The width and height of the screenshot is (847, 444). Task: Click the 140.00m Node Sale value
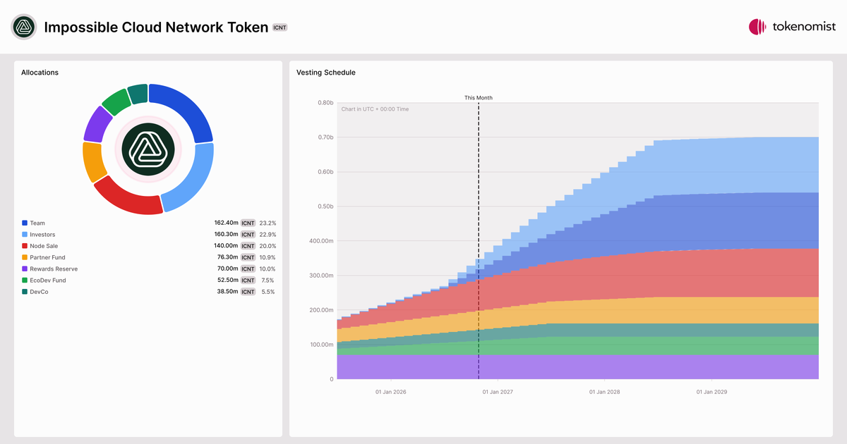pos(226,246)
